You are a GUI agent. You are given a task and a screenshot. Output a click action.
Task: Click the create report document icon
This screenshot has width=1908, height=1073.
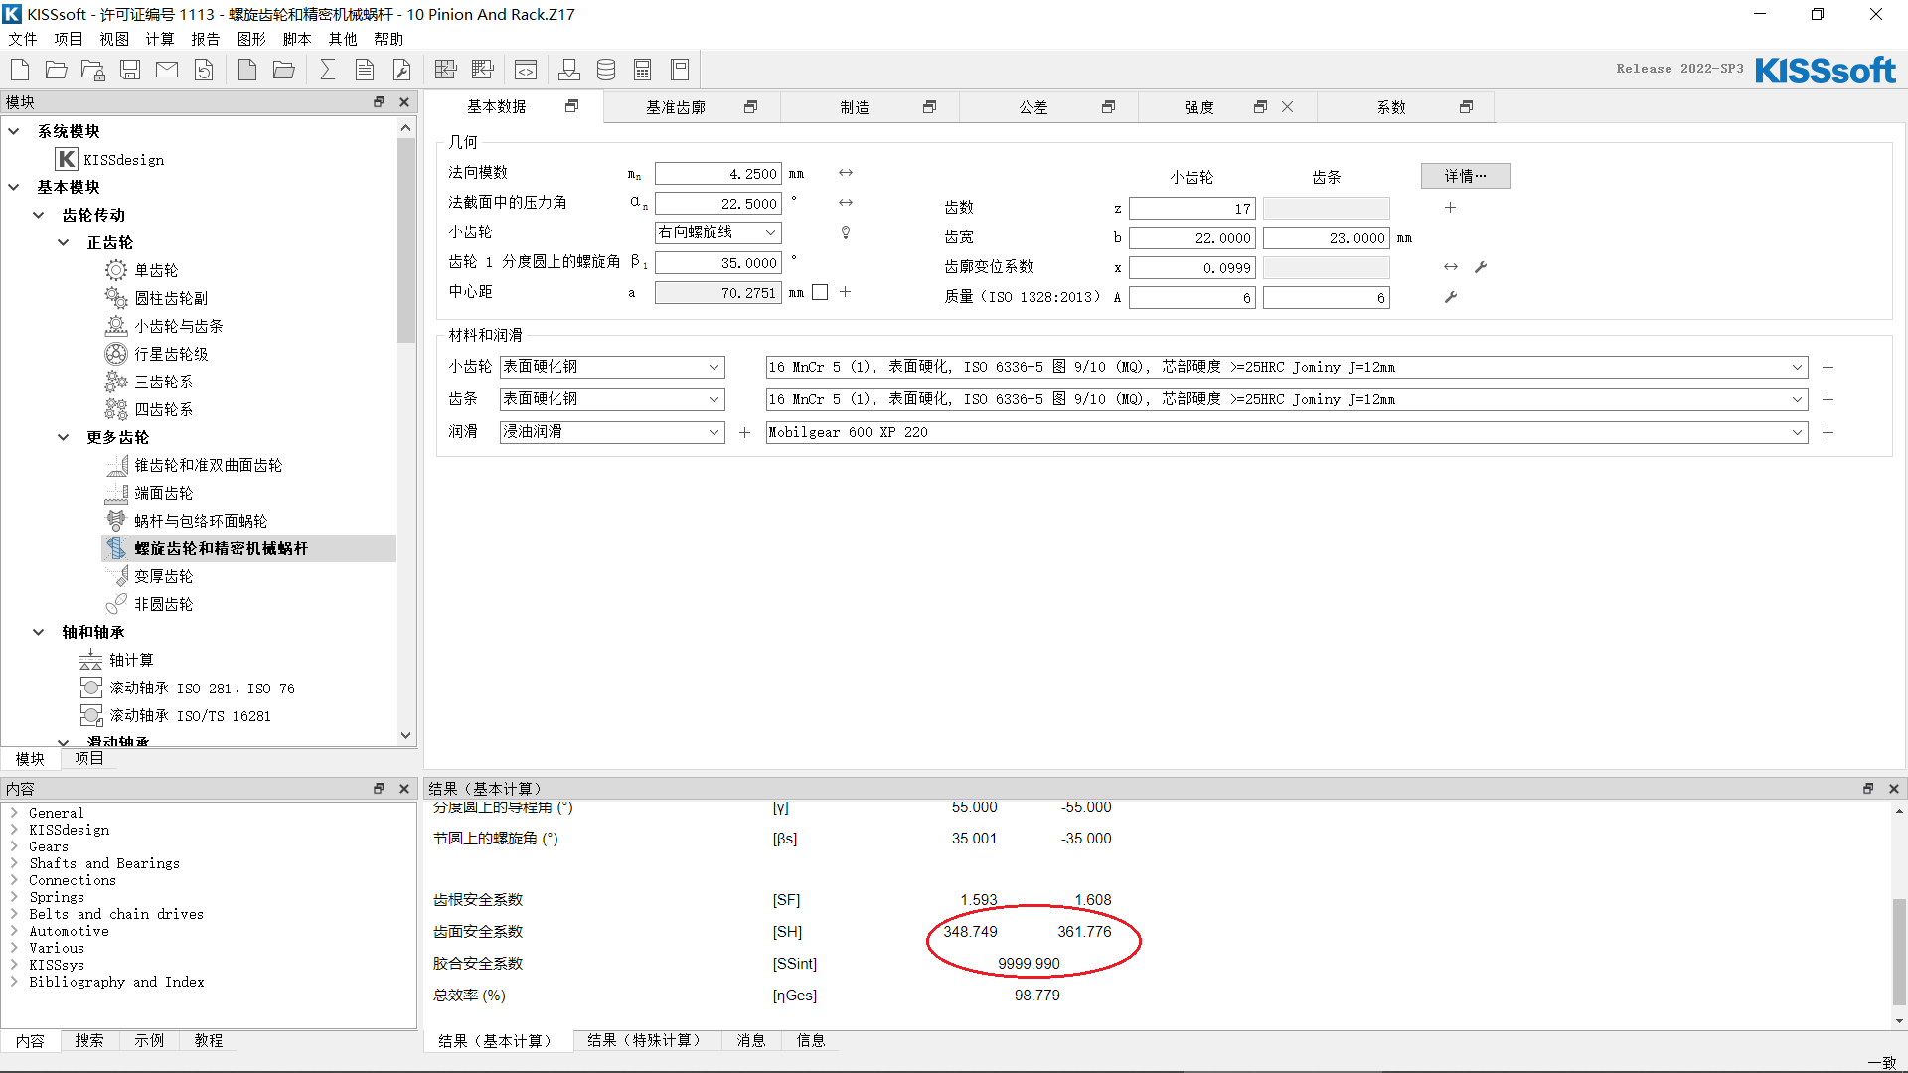(x=365, y=70)
